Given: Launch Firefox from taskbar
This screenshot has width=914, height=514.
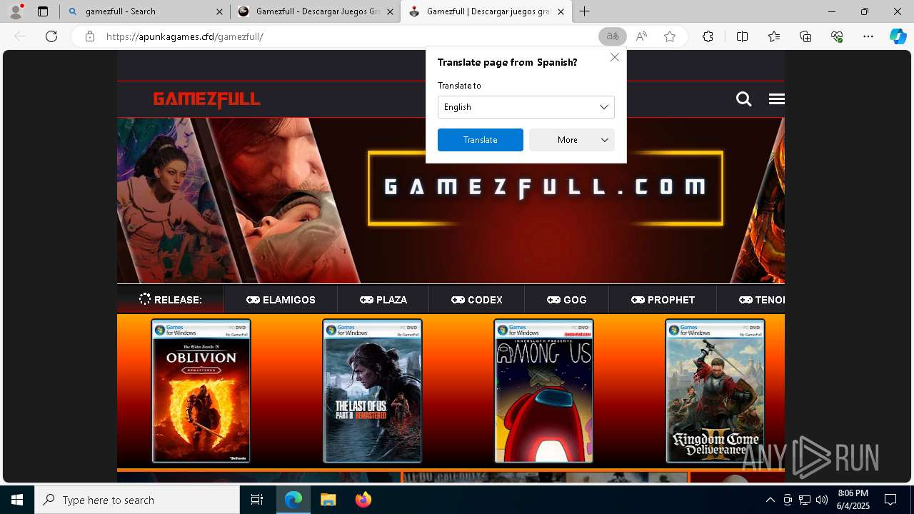Looking at the screenshot, I should [x=363, y=500].
